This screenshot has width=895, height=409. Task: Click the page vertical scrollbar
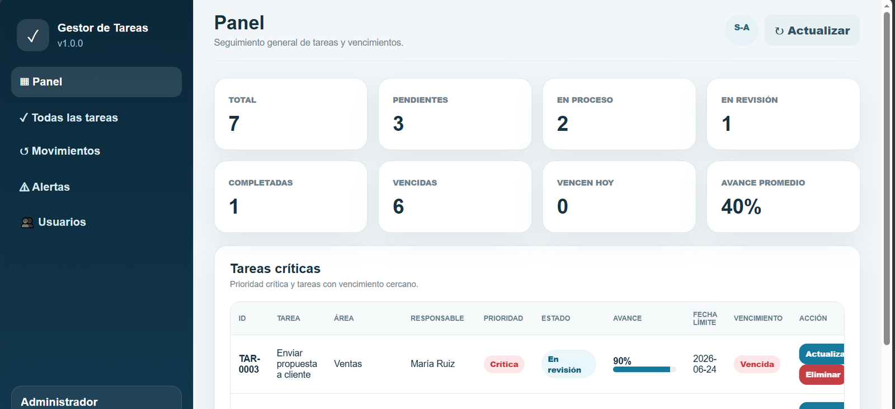click(x=887, y=179)
